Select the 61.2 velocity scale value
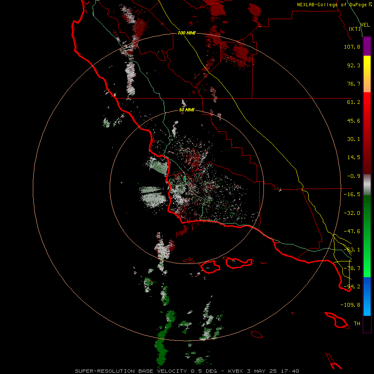This screenshot has height=374, width=374. 354,102
